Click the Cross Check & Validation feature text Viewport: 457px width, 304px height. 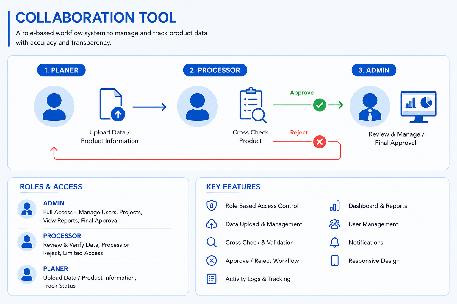pyautogui.click(x=259, y=242)
